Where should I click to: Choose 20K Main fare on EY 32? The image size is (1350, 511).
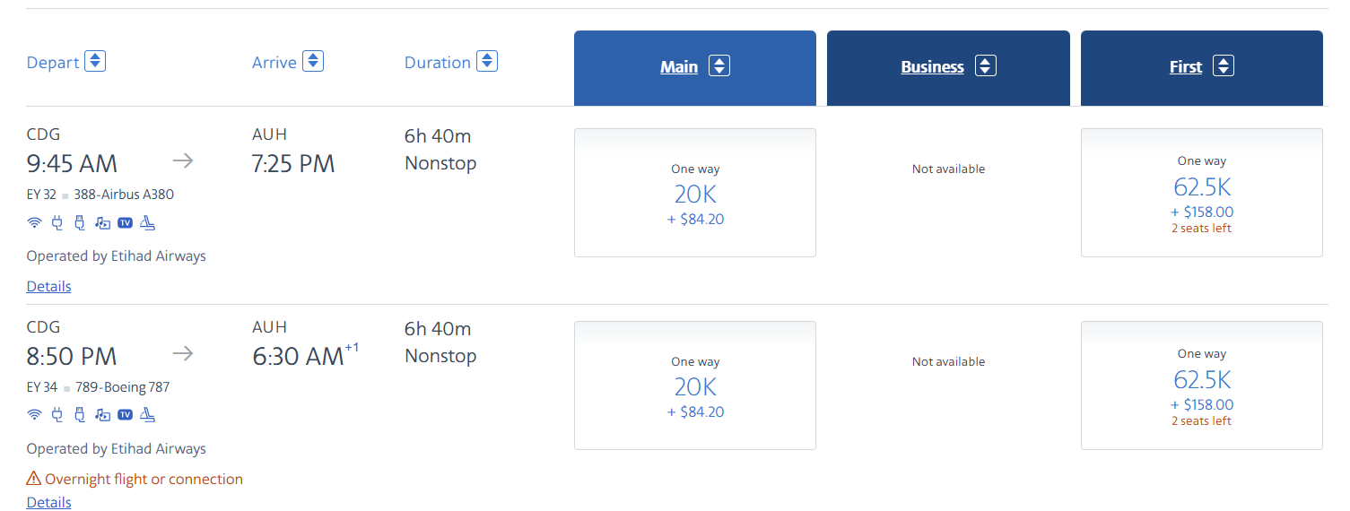[x=695, y=193]
